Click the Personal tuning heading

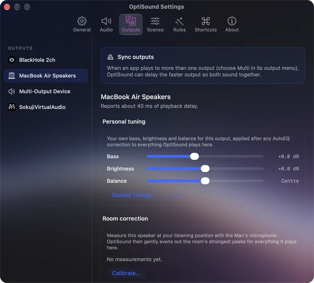point(124,122)
